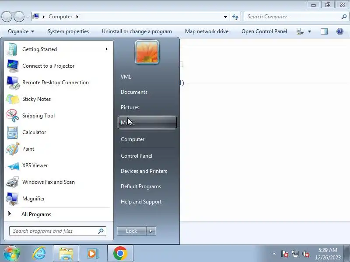
Task: Focus the Search programs and files box
Action: 58,231
